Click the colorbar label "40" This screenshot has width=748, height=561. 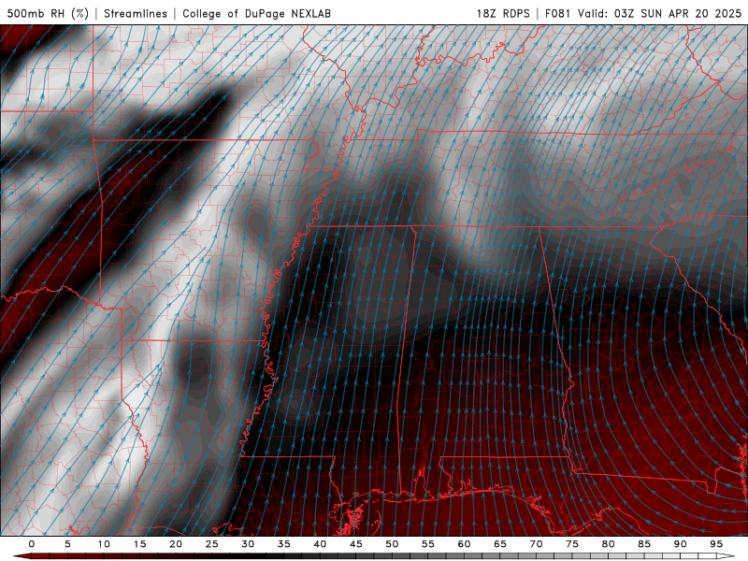tap(320, 544)
